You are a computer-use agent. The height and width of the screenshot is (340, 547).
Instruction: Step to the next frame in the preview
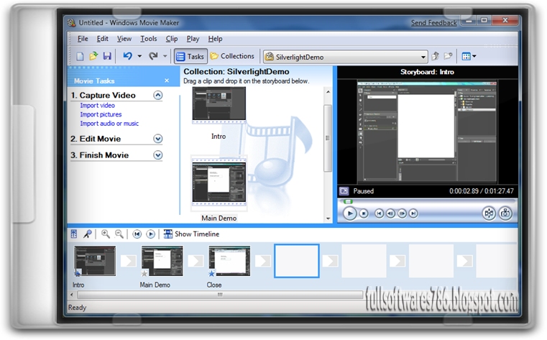pyautogui.click(x=403, y=213)
